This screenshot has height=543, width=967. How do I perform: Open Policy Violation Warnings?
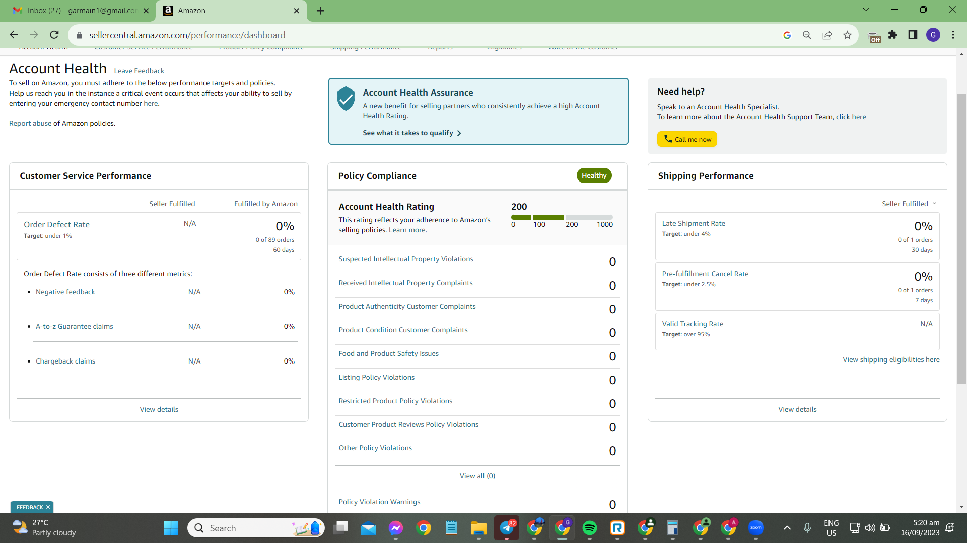[379, 502]
